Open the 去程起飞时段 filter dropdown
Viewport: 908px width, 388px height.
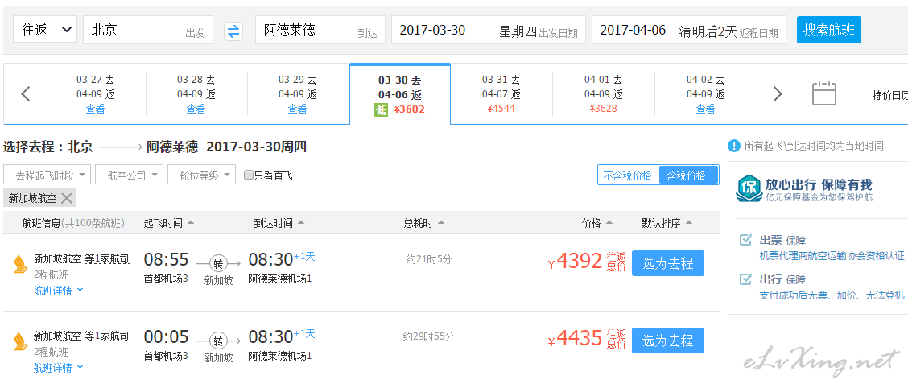pos(47,175)
